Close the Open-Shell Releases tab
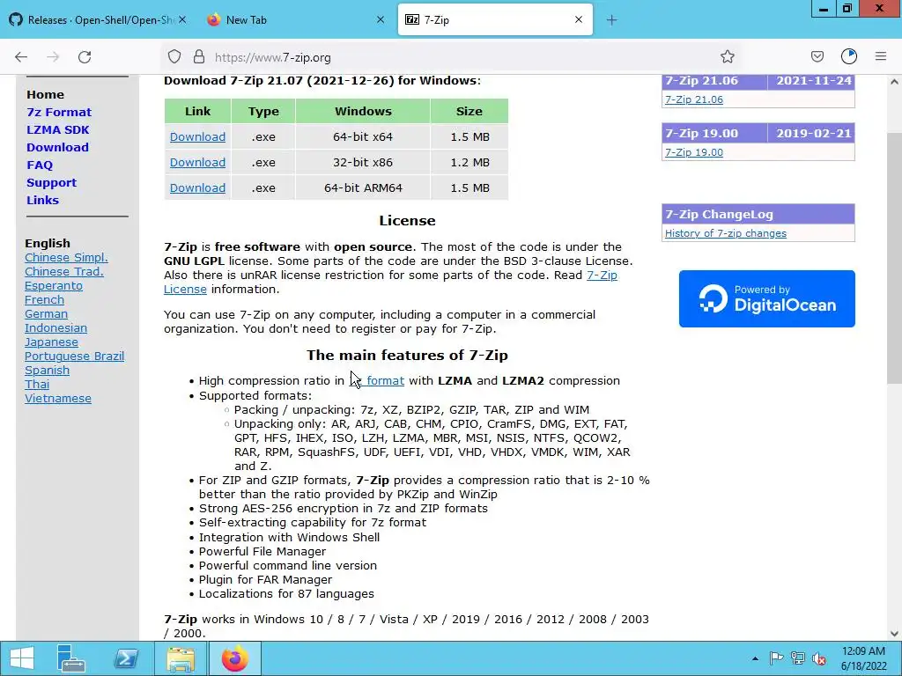This screenshot has height=676, width=902. [181, 19]
